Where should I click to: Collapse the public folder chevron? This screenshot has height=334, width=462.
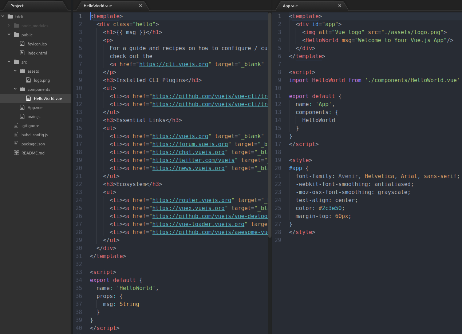click(x=9, y=35)
